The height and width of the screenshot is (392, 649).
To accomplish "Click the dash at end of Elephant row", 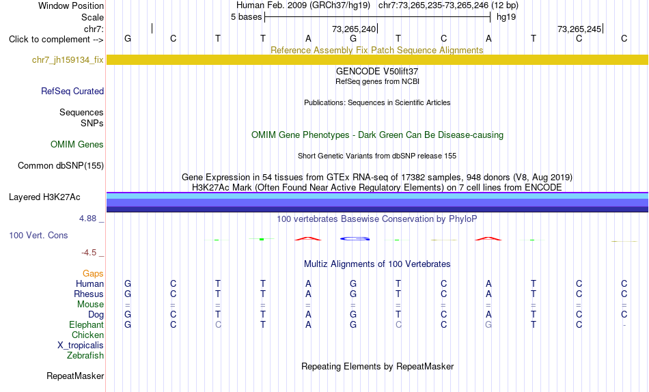I will click(x=624, y=325).
